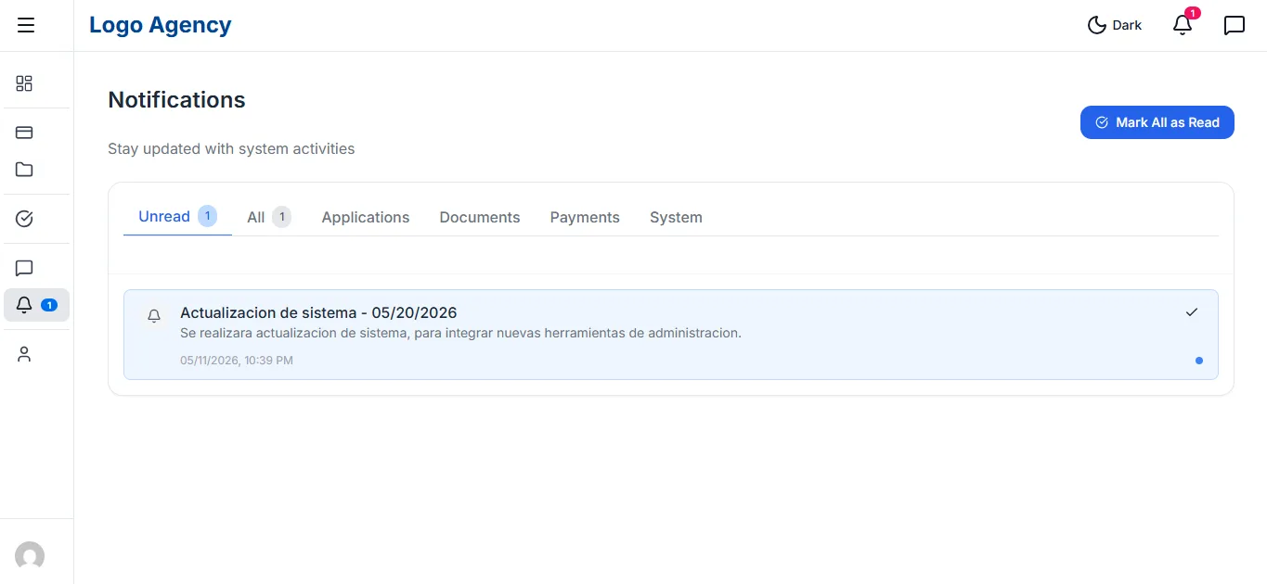Switch to the Documents tab

pos(480,217)
